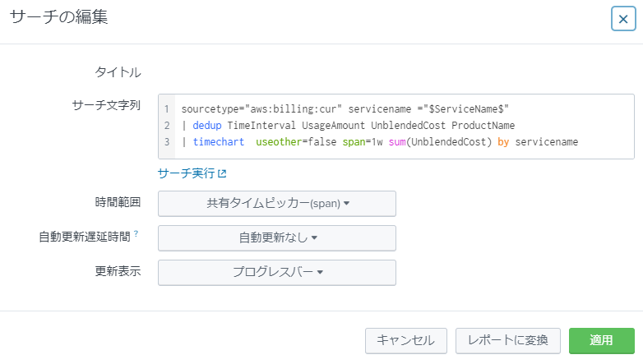Click the 更新表示 label
643x364 pixels.
[x=118, y=271]
